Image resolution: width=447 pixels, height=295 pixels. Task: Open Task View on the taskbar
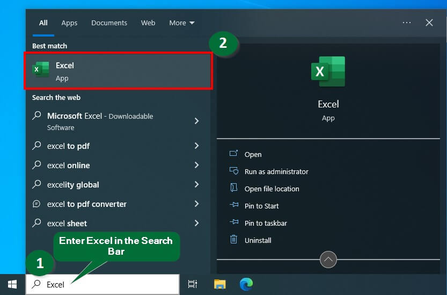pos(193,284)
